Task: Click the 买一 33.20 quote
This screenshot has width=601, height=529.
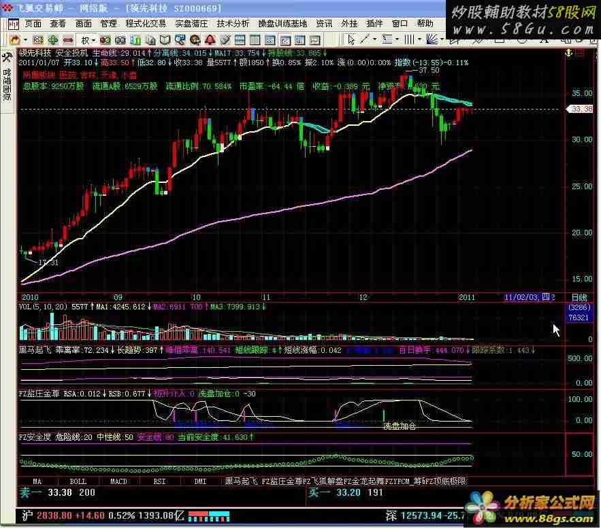Action: tap(346, 493)
